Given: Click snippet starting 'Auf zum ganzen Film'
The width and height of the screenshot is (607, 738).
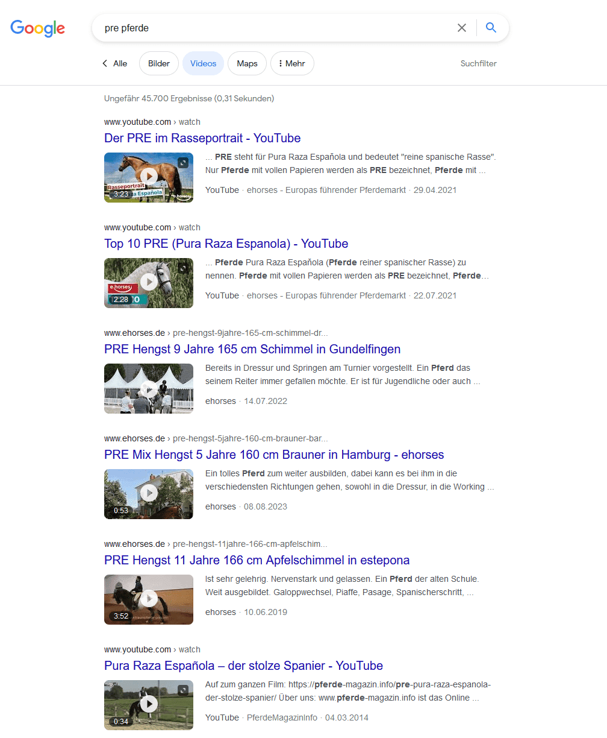Looking at the screenshot, I should pos(348,691).
